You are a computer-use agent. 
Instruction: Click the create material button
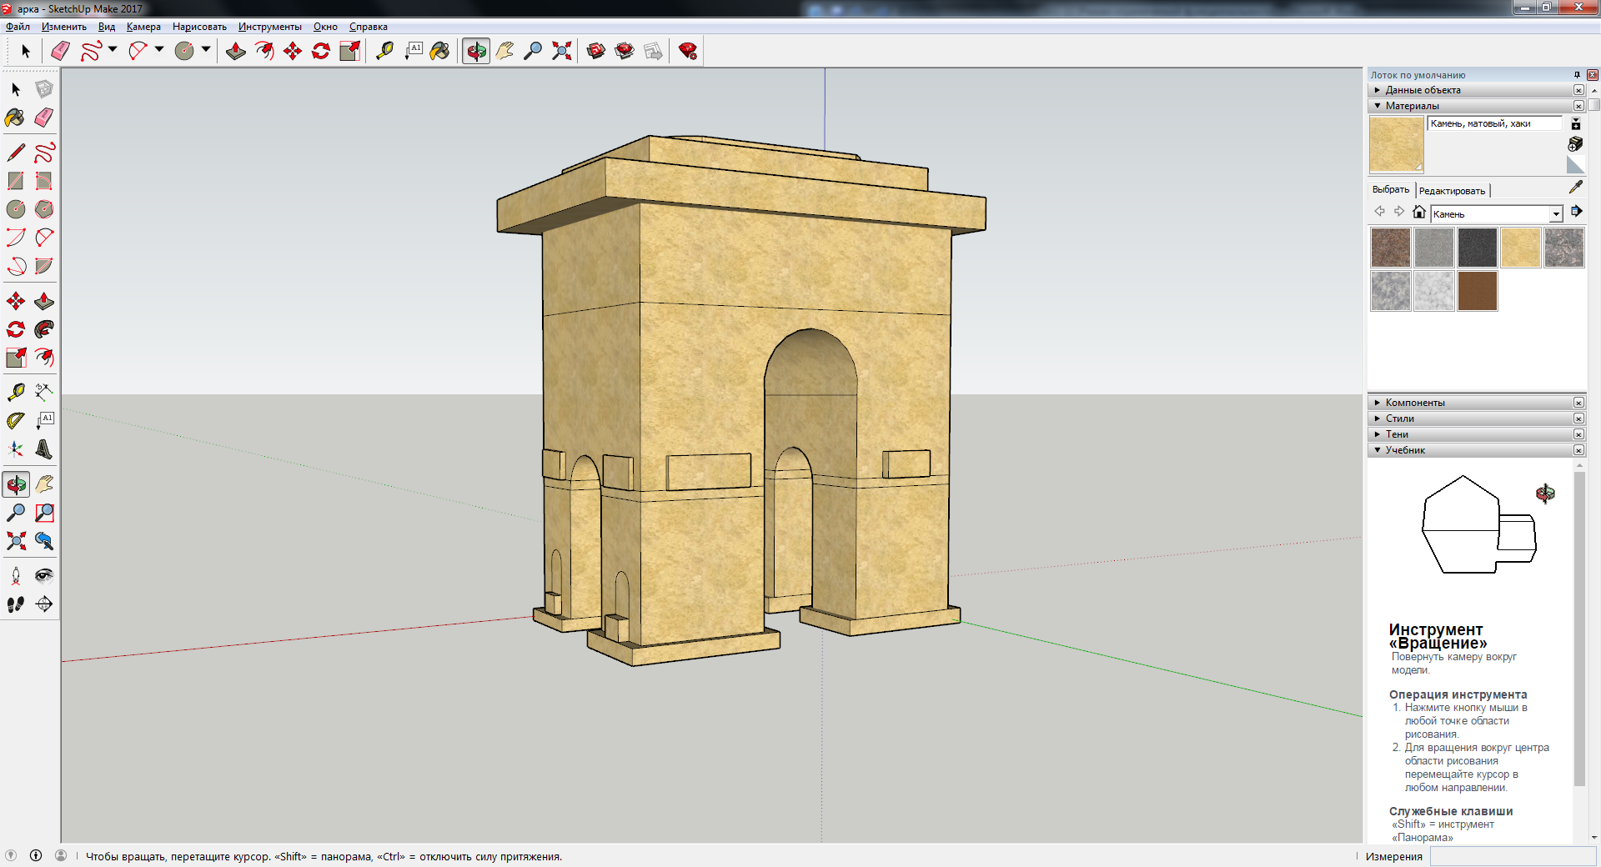pos(1575,144)
